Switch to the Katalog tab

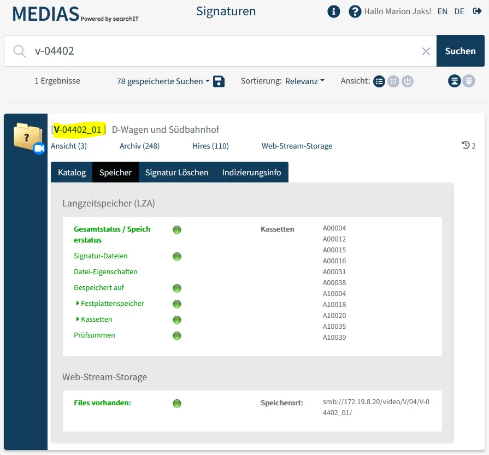[72, 172]
